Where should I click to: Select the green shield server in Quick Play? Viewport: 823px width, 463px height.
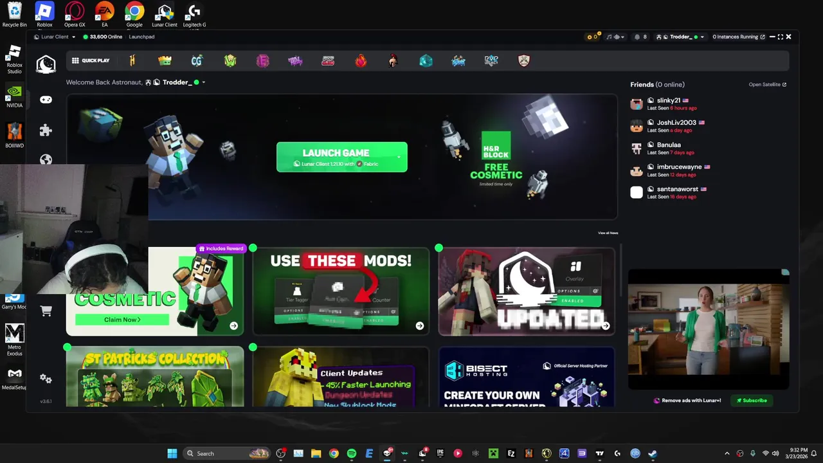click(x=230, y=60)
